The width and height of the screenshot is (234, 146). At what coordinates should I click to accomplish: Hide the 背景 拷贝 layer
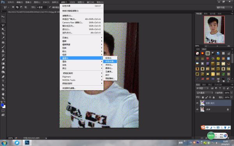tap(197, 103)
